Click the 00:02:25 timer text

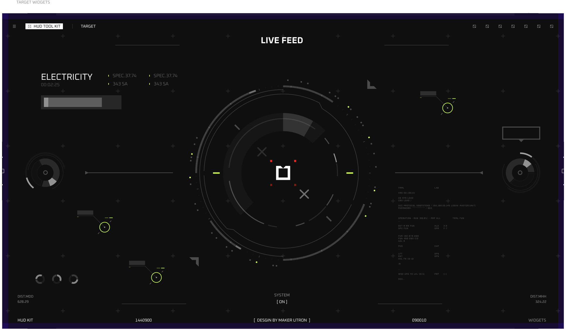point(50,84)
